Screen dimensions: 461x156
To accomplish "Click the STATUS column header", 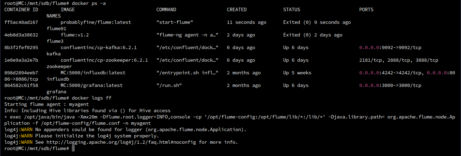I will tap(292, 9).
